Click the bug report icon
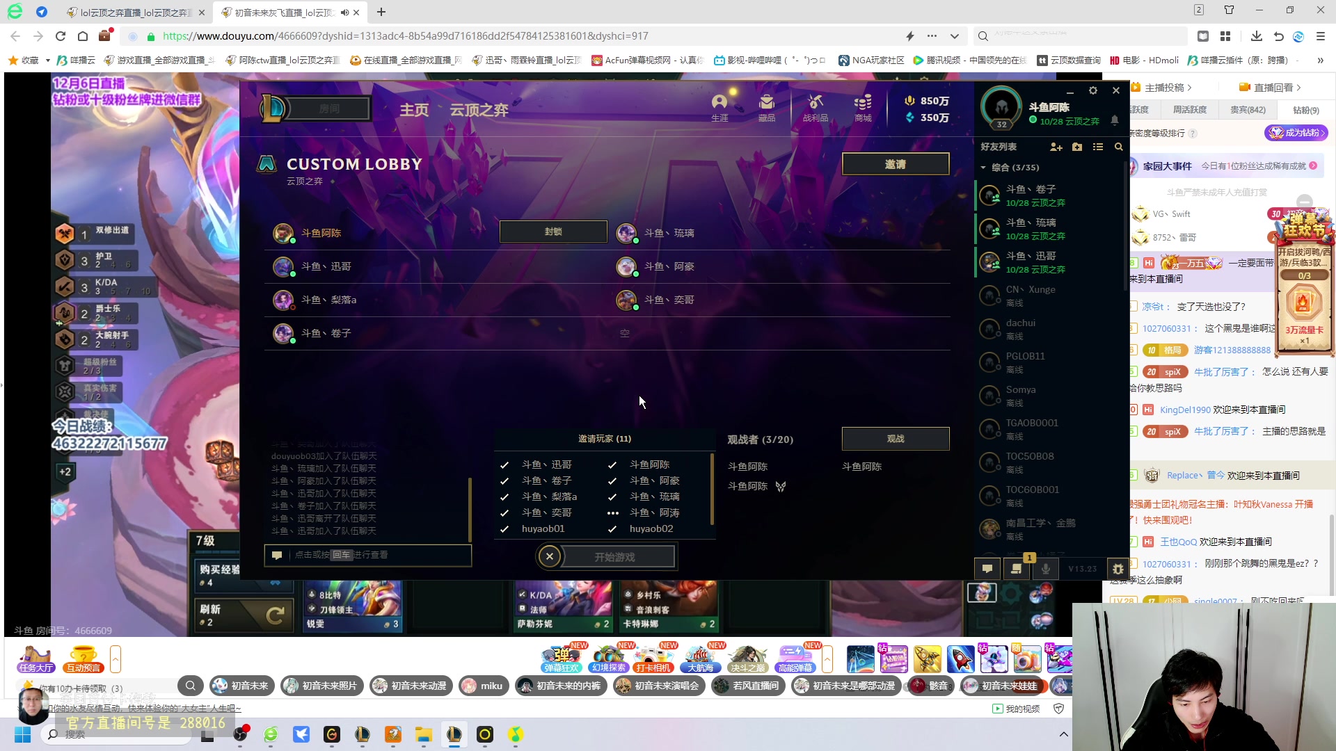1336x751 pixels. click(x=1118, y=568)
